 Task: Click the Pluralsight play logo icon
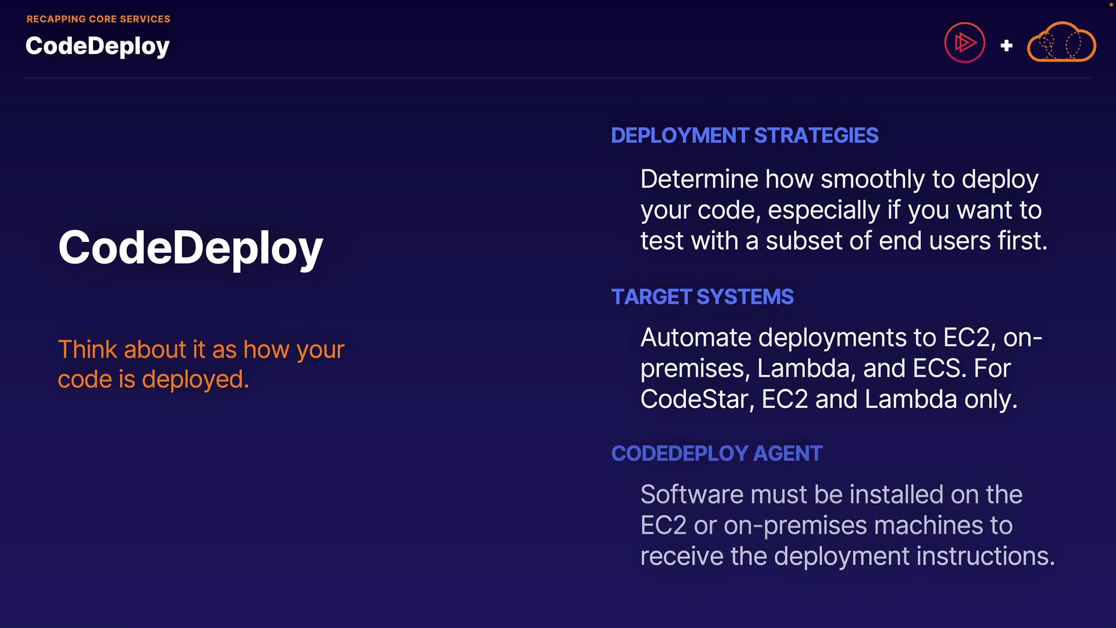pos(964,42)
